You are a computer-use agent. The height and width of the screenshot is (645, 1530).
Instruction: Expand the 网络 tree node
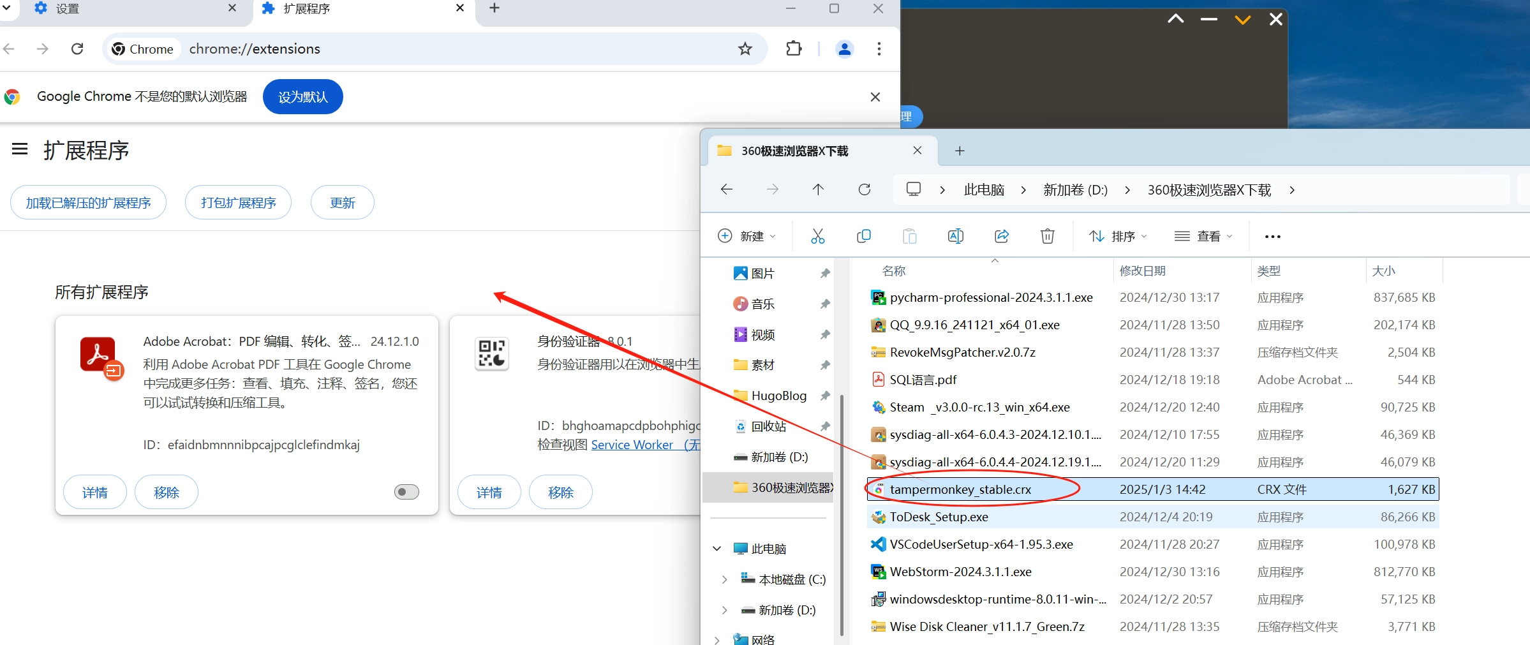tap(717, 639)
